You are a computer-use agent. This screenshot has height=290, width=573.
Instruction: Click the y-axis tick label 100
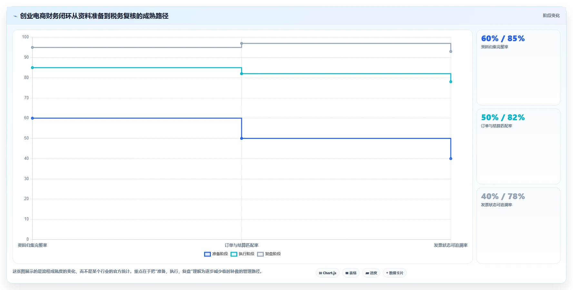25,37
